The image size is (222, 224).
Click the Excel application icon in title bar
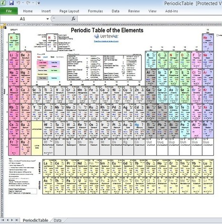point(3,3)
